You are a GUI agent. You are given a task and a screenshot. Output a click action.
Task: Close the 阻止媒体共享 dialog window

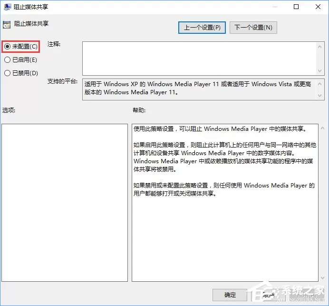coord(318,7)
